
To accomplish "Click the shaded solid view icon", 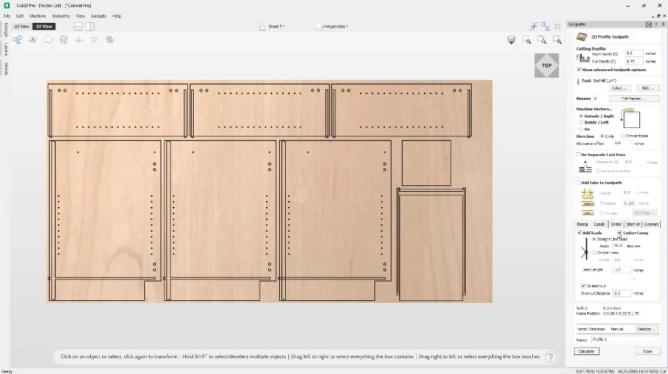I will pos(511,40).
